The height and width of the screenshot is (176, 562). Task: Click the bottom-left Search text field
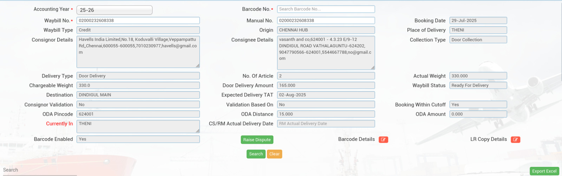(39, 170)
